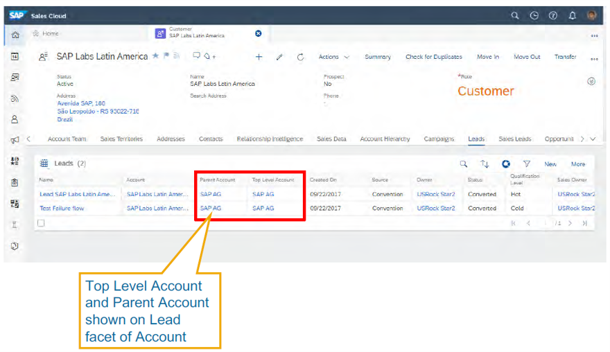This screenshot has width=610, height=352.
Task: Click the tag add icon beside account title
Action: [x=209, y=56]
